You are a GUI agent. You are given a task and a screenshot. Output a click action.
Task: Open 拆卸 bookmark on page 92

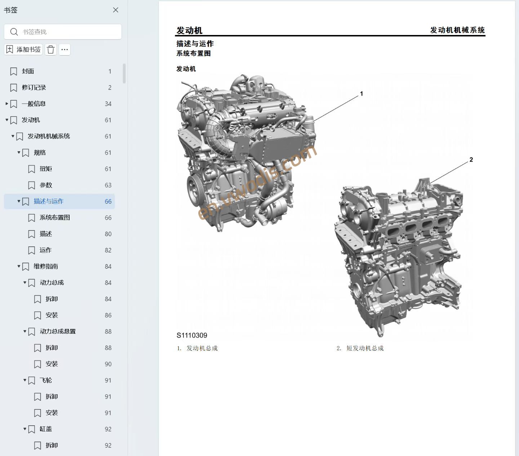(52, 445)
